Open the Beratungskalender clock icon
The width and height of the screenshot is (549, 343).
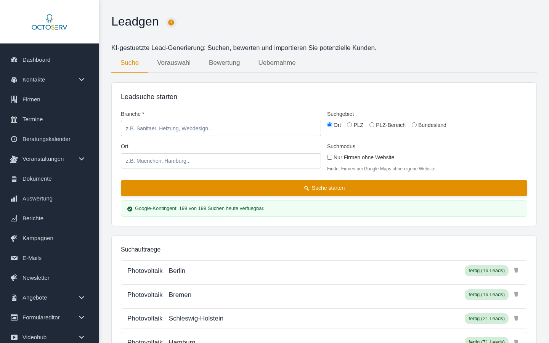[x=14, y=139]
